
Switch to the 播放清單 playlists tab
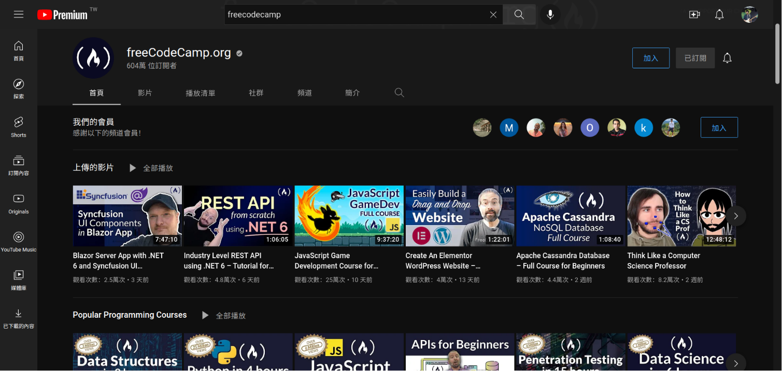tap(201, 93)
